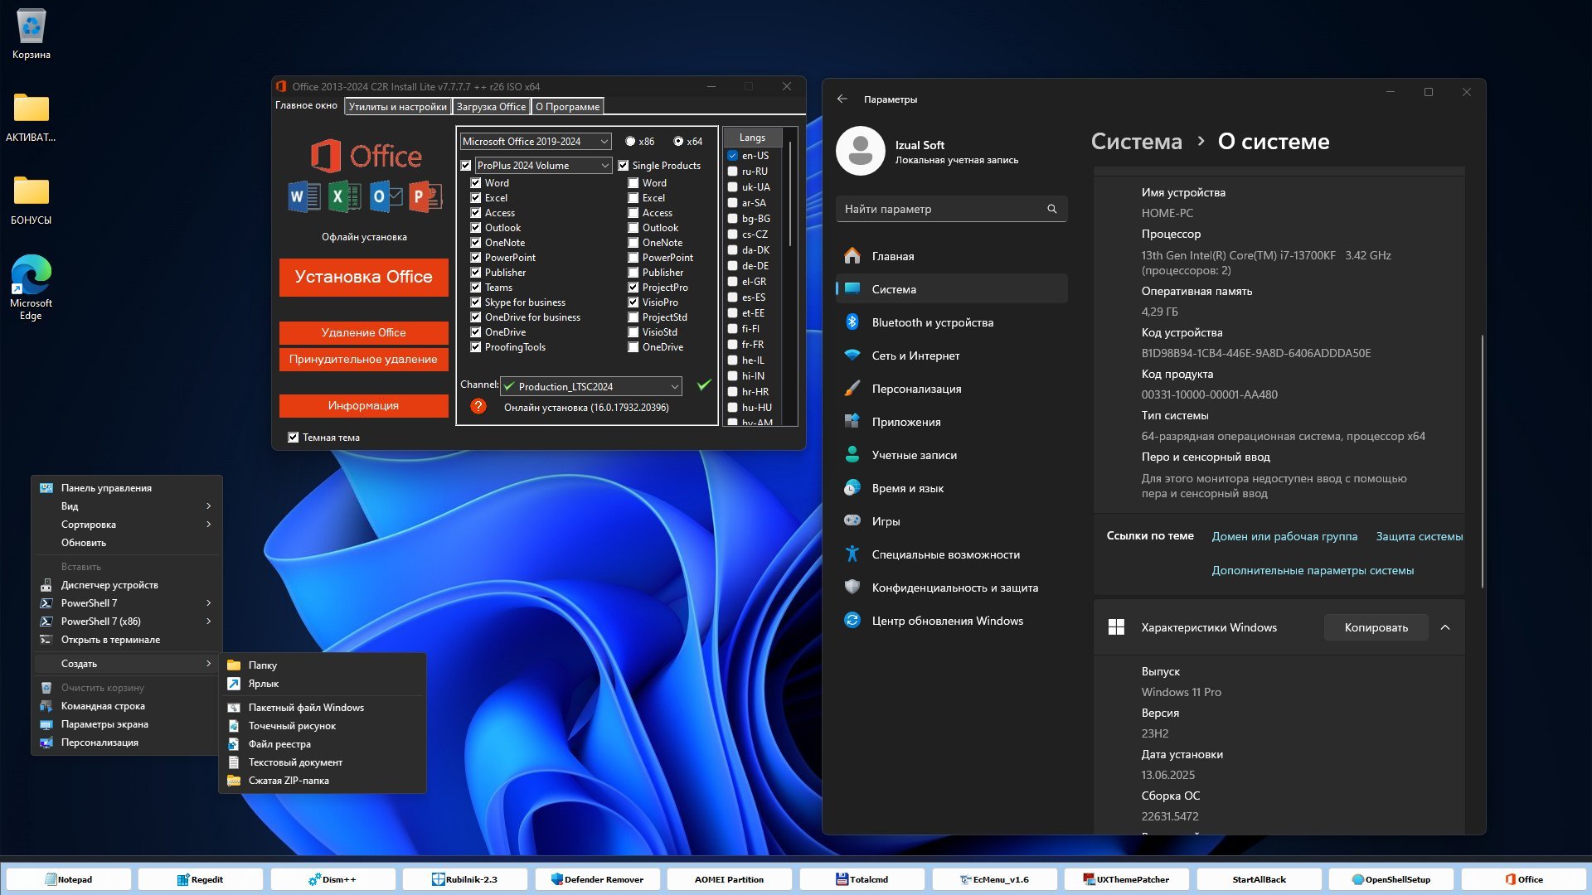1592x895 pixels.
Task: Open Игры settings section
Action: pos(951,521)
